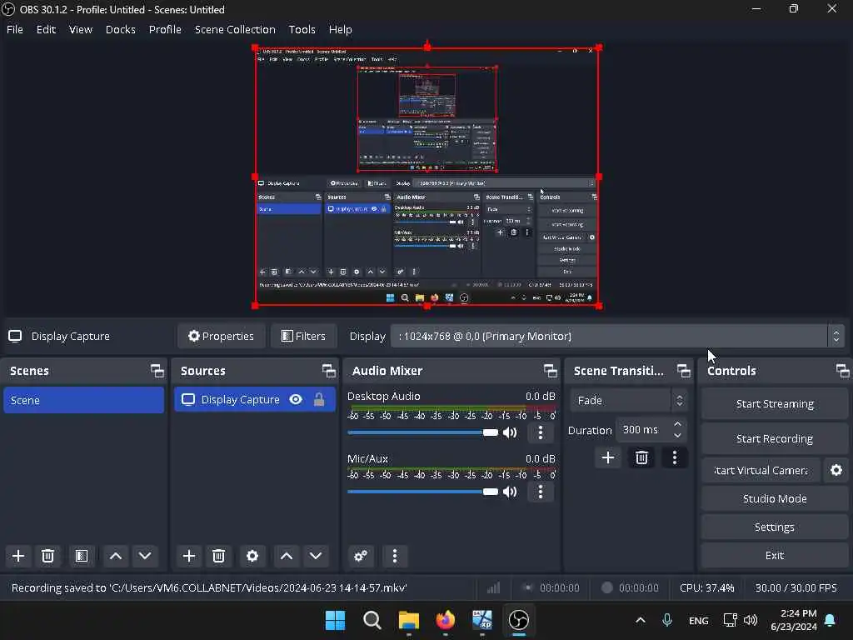
Task: Open the Fade transition dropdown
Action: (628, 401)
